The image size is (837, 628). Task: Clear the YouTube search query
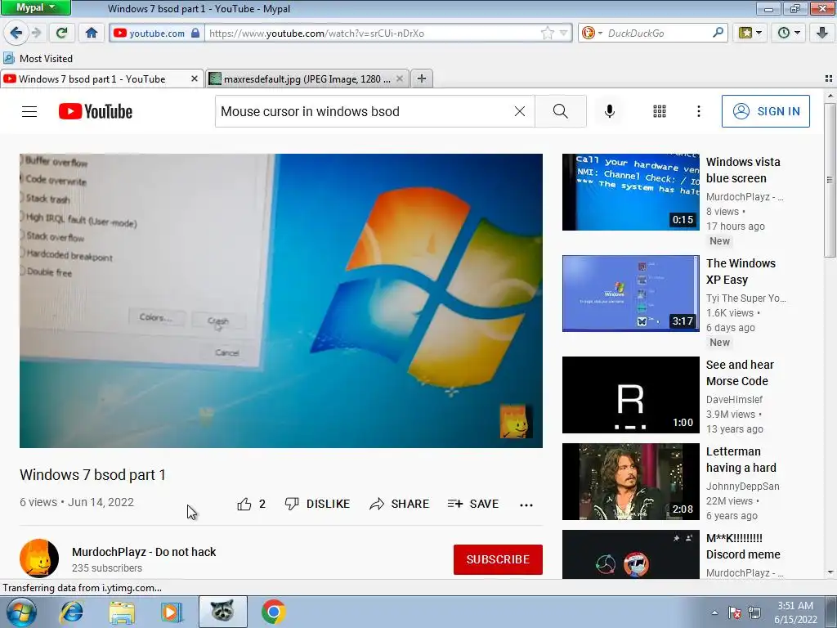tap(519, 111)
